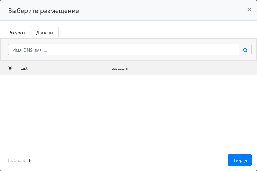Focus the 'Имя, DNS имя' search field

[124, 50]
